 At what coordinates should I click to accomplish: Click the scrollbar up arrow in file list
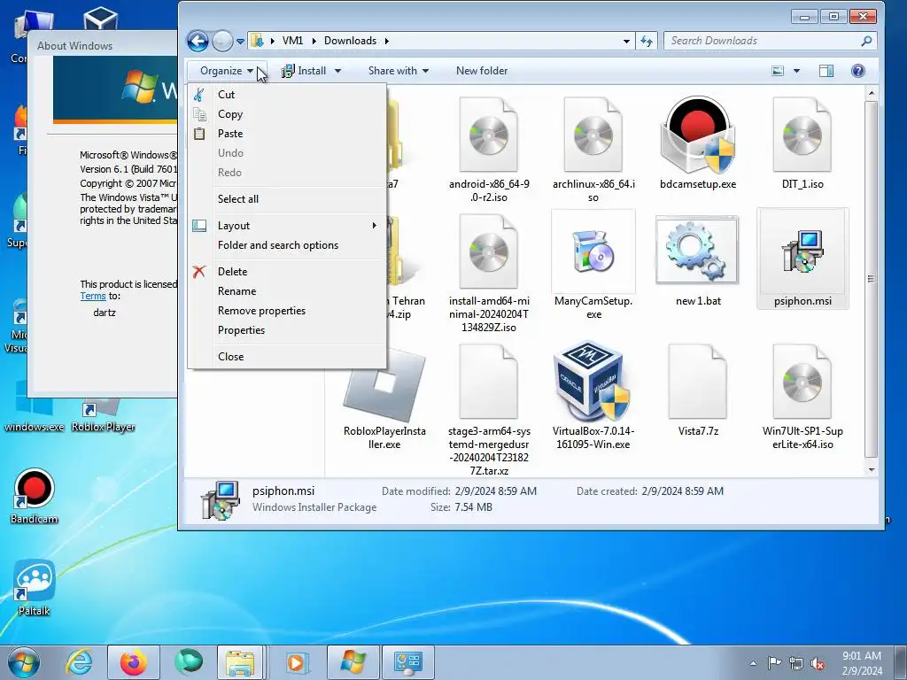click(872, 93)
